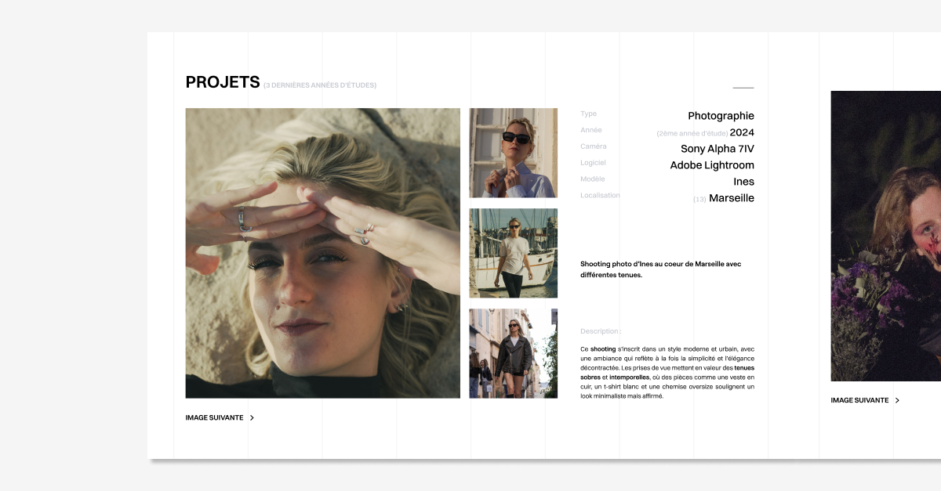Click the chevron arrow beside the right IMAGE SUIVANTE
The height and width of the screenshot is (491, 941).
897,400
